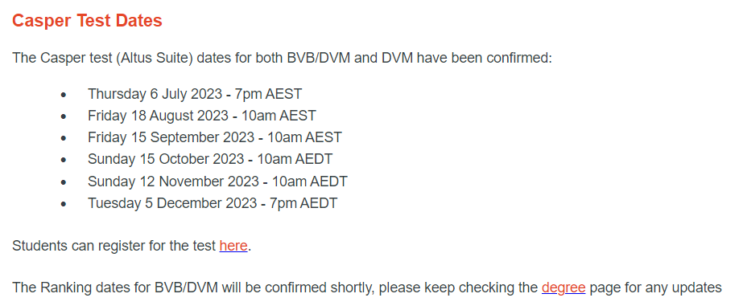The height and width of the screenshot is (306, 739).
Task: Select the Thursday 6 July 2023 entry
Action: (195, 94)
